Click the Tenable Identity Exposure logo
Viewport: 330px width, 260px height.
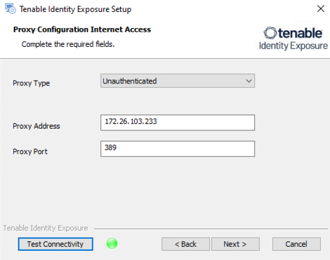(293, 39)
